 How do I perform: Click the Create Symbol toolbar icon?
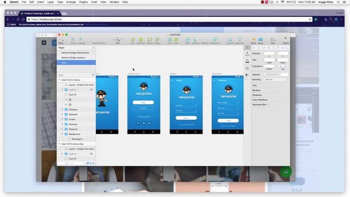pos(98,40)
